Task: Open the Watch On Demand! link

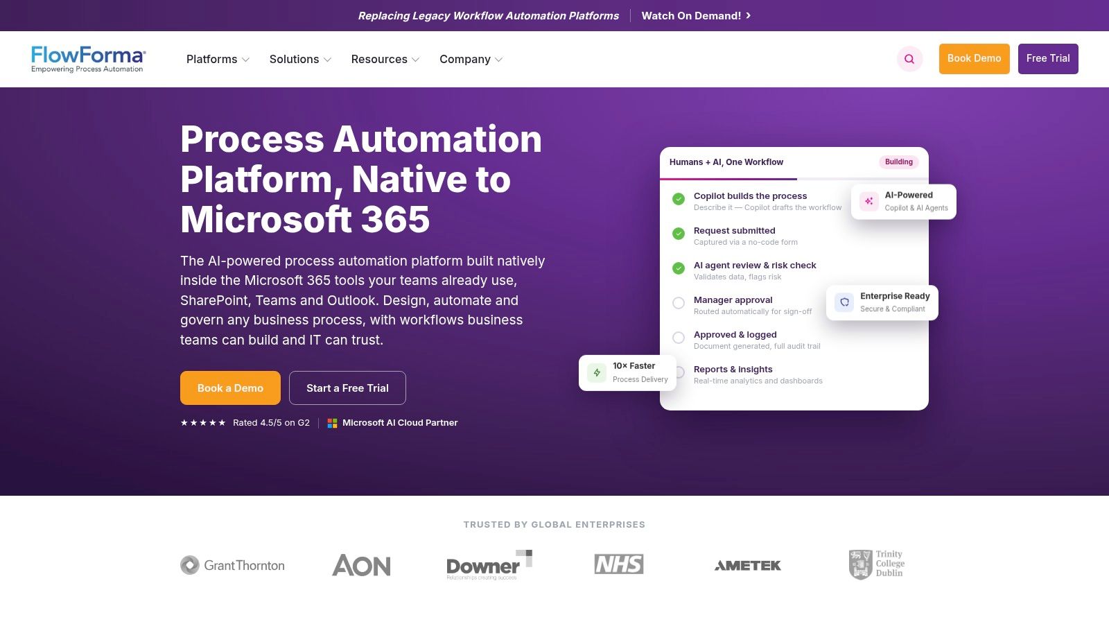Action: (696, 15)
